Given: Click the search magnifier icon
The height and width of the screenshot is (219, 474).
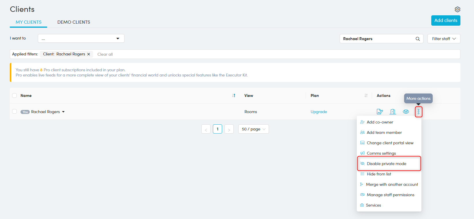Looking at the screenshot, I should point(417,39).
